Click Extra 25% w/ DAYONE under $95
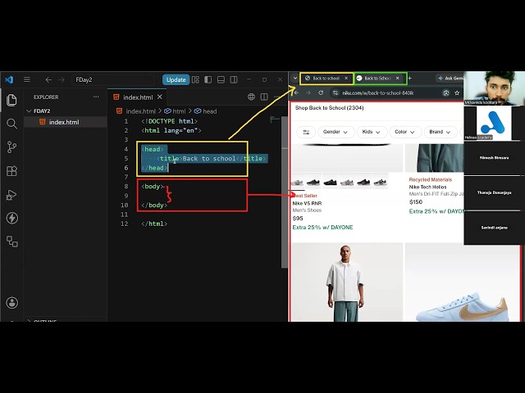Viewport: 525px width, 393px height. point(322,228)
